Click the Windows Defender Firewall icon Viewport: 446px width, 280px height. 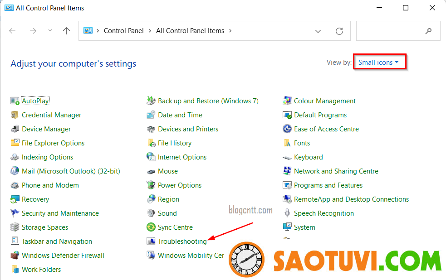pyautogui.click(x=15, y=256)
